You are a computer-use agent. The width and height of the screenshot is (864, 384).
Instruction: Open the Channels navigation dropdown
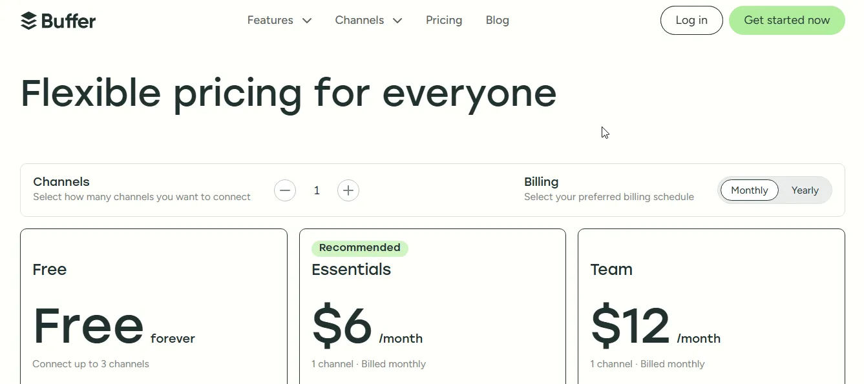[368, 21]
